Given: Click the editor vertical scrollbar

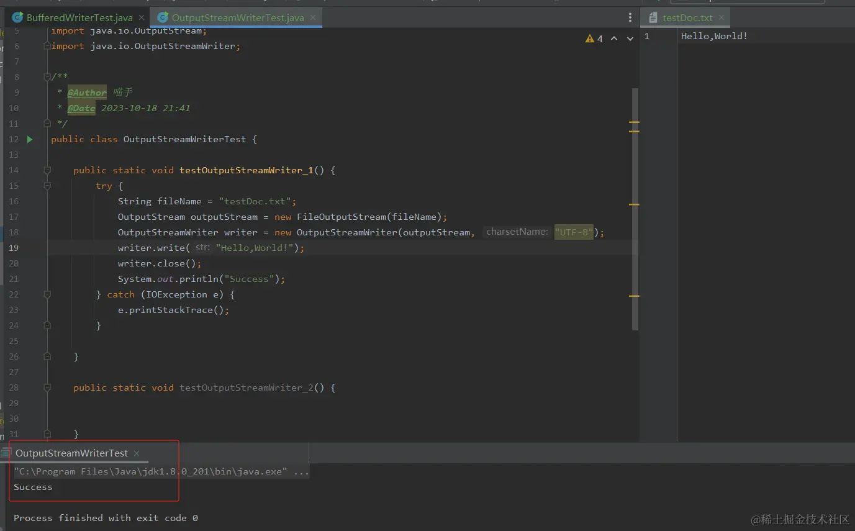Looking at the screenshot, I should pos(635,209).
